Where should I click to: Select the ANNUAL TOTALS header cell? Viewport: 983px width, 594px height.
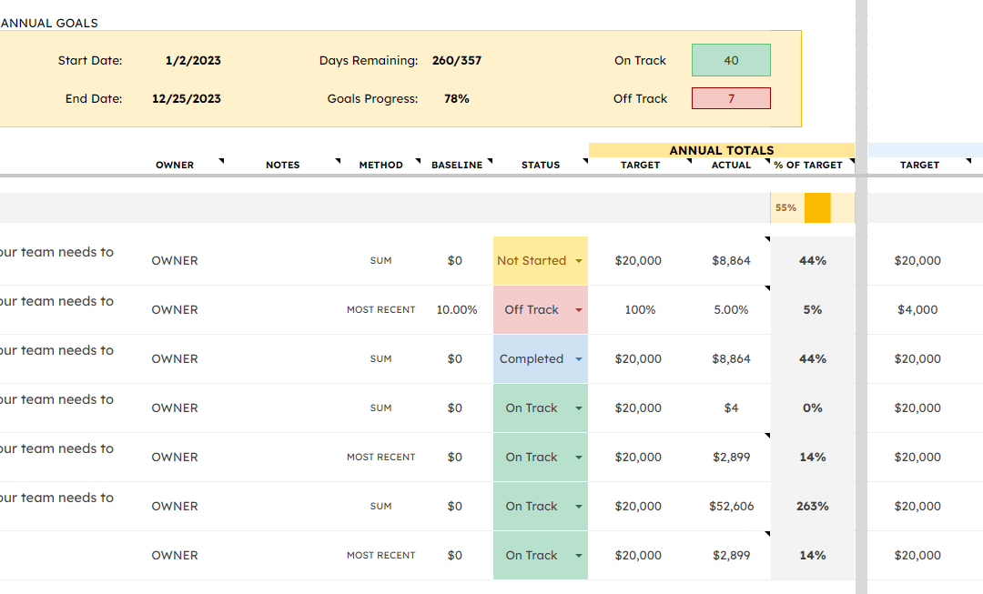[x=722, y=150]
